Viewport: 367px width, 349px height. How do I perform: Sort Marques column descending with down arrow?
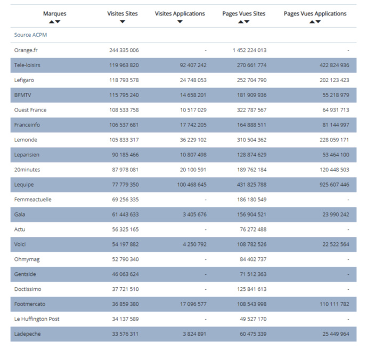coord(58,22)
